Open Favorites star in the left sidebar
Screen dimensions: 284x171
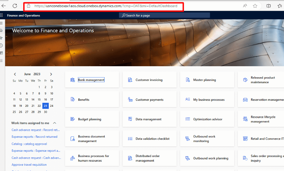pos(1,38)
